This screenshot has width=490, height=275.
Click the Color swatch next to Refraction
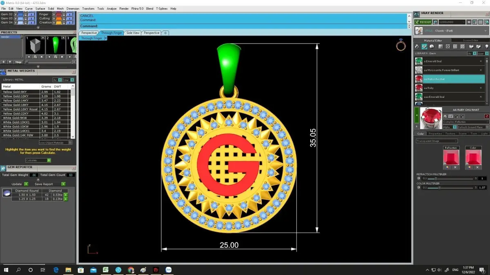pos(473,157)
